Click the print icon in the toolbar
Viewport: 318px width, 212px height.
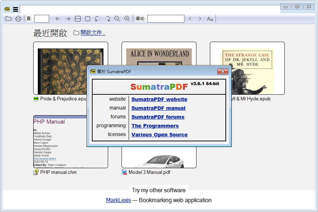point(18,19)
